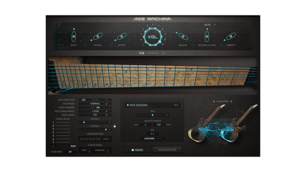Click the fretboard display
This screenshot has width=306, height=172.
point(152,75)
